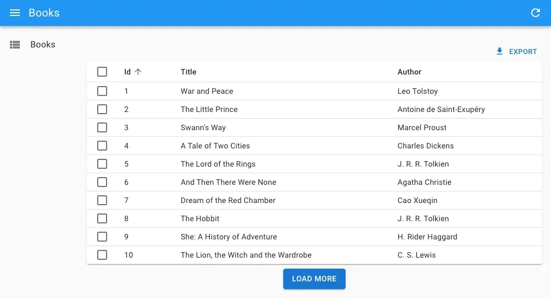
Task: Open the hamburger menu in the app bar
Action: (15, 13)
